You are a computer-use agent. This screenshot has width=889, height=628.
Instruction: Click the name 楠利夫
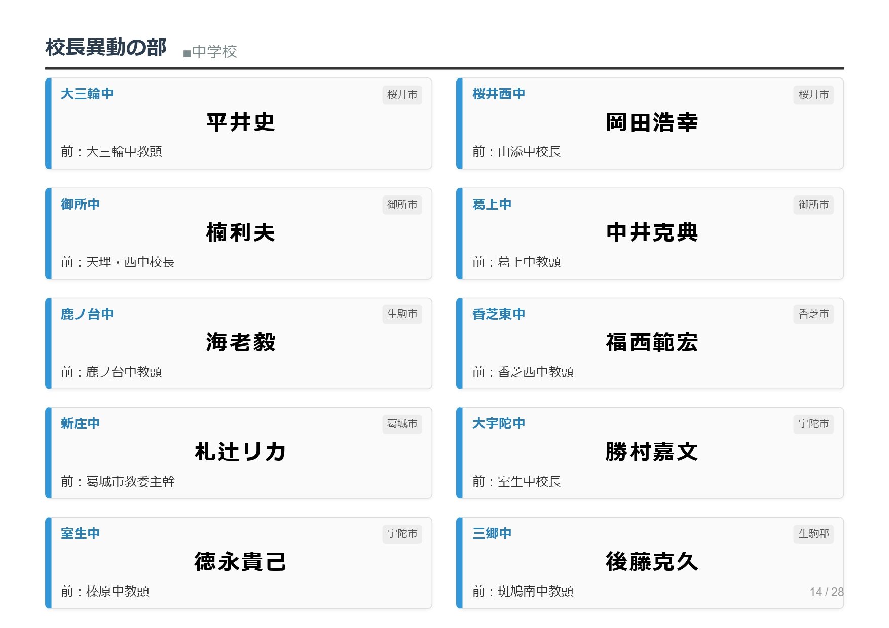pos(241,232)
